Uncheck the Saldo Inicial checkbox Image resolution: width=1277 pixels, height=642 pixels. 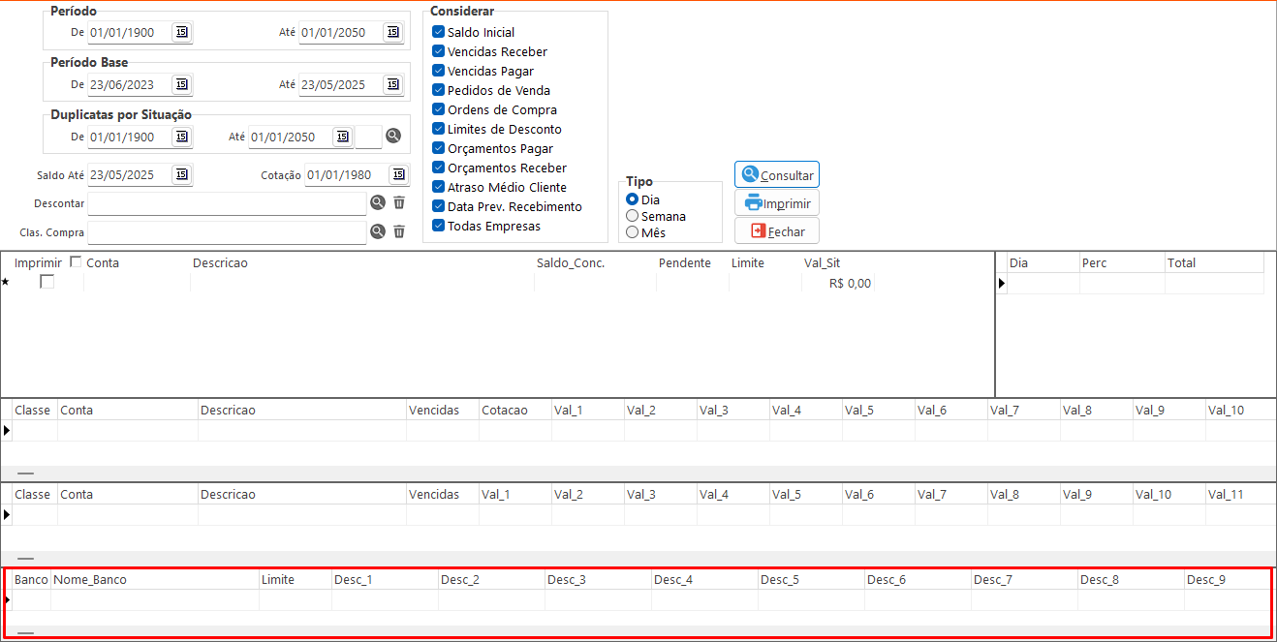[x=439, y=32]
